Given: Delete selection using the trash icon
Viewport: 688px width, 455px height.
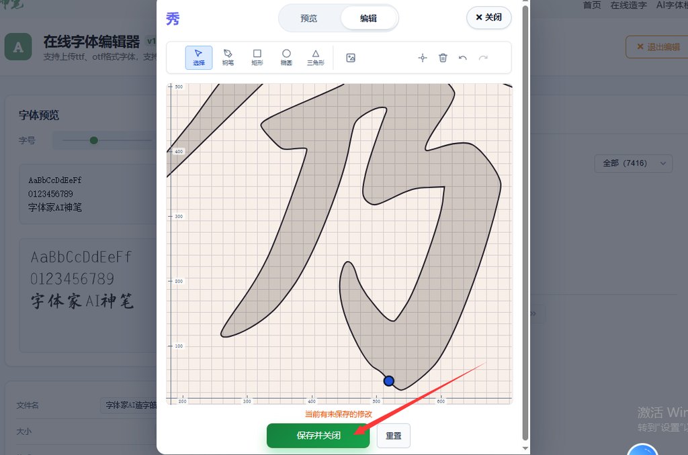Looking at the screenshot, I should click(443, 58).
